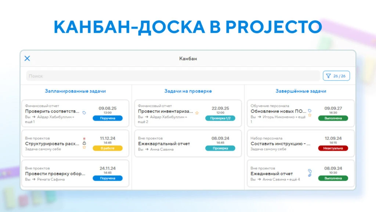Click the lock icon on Структурировать расх... card
This screenshot has width=376, height=212.
pyautogui.click(x=84, y=143)
